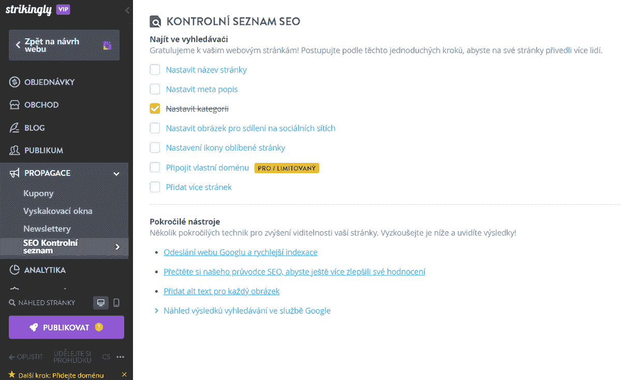Check the Nastavení ikony oblíbené stránky checkbox
This screenshot has width=621, height=380.
155,147
